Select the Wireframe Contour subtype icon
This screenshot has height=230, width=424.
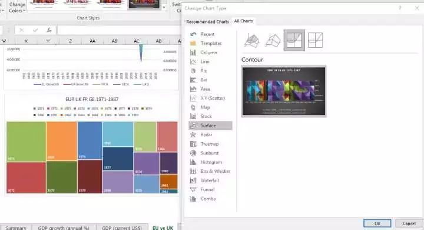pos(315,40)
